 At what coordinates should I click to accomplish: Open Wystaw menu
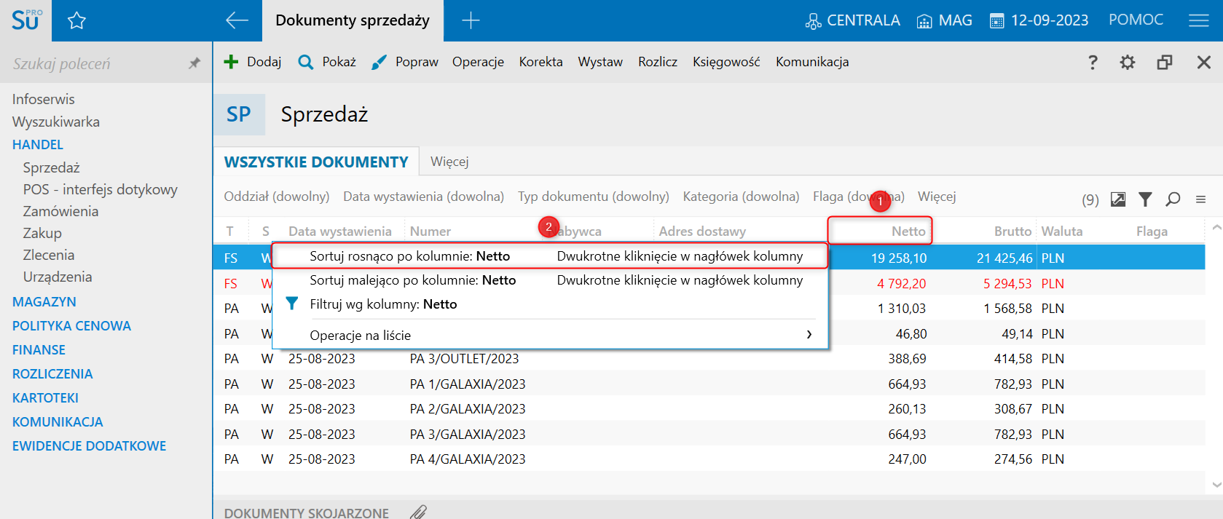600,62
